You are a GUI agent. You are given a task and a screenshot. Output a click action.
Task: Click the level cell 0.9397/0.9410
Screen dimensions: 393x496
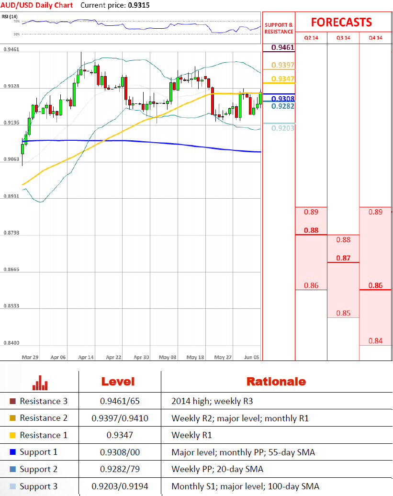click(x=120, y=418)
